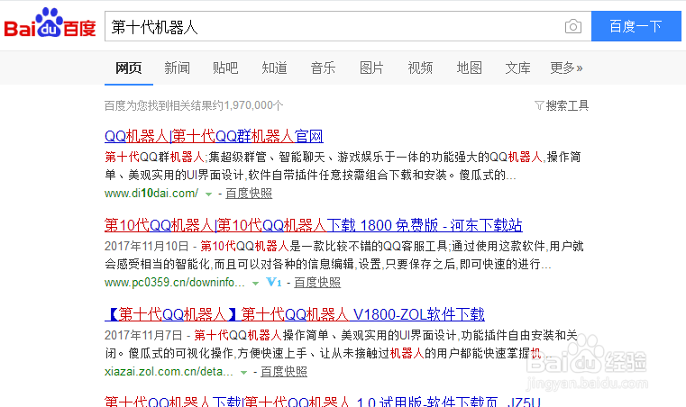Open the 贴吧 tab
Screen dimensions: 686x407
click(225, 68)
